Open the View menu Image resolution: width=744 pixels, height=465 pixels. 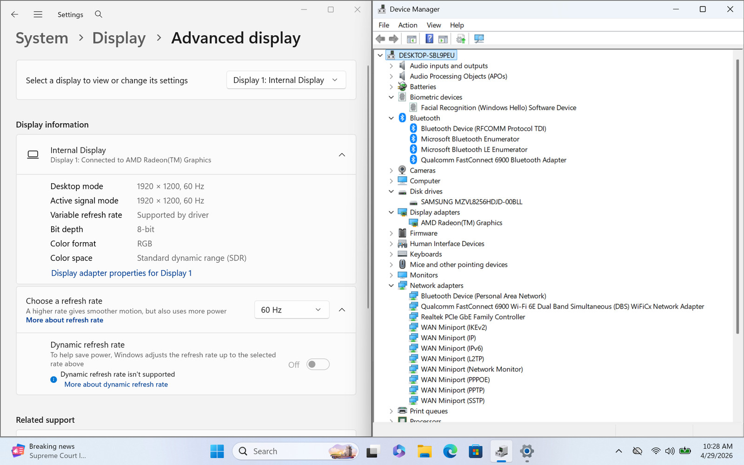point(434,25)
